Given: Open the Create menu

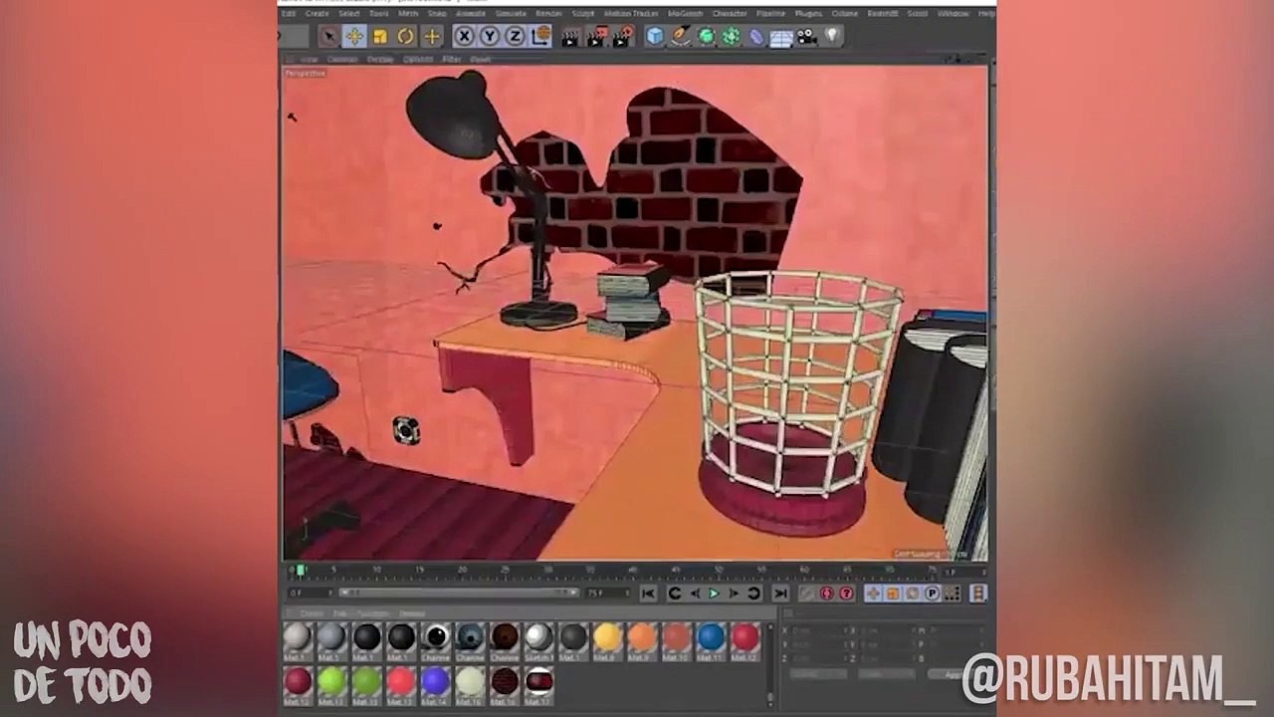Looking at the screenshot, I should [x=317, y=14].
